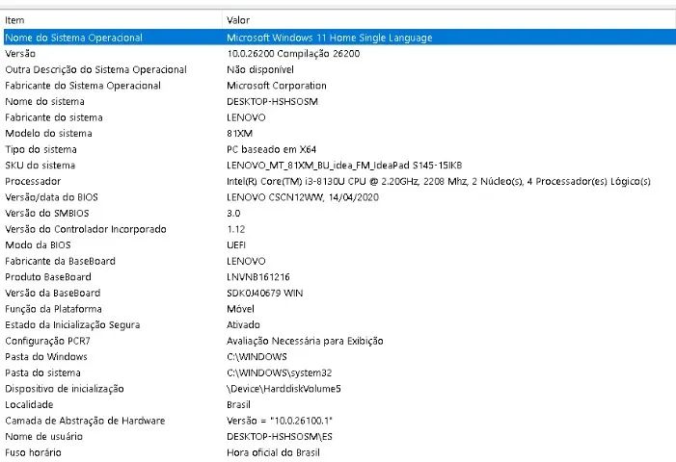Click the 'DESKTOP-HSHSOSM' system name value
The width and height of the screenshot is (676, 462).
pos(272,101)
